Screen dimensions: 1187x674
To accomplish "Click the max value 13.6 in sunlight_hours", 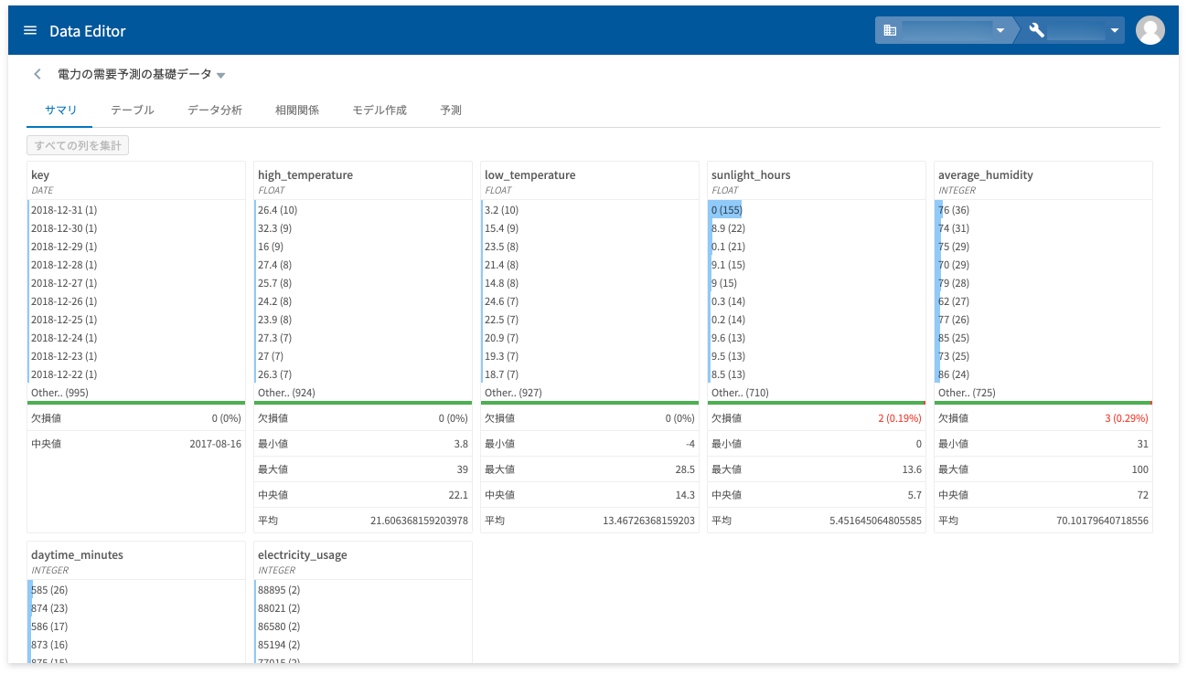I will (x=912, y=469).
